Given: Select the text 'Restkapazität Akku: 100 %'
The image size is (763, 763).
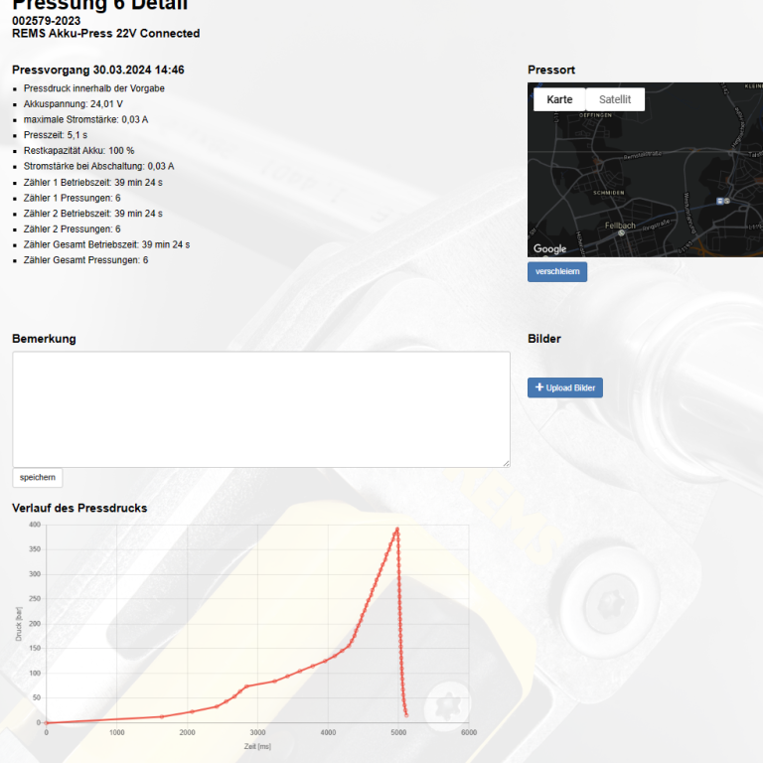Looking at the screenshot, I should 78,151.
